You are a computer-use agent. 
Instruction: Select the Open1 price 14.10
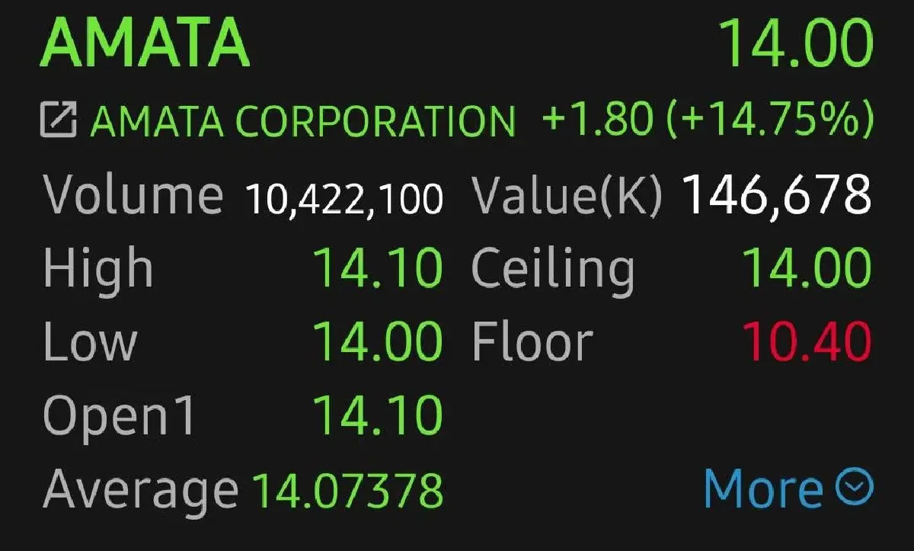(377, 415)
